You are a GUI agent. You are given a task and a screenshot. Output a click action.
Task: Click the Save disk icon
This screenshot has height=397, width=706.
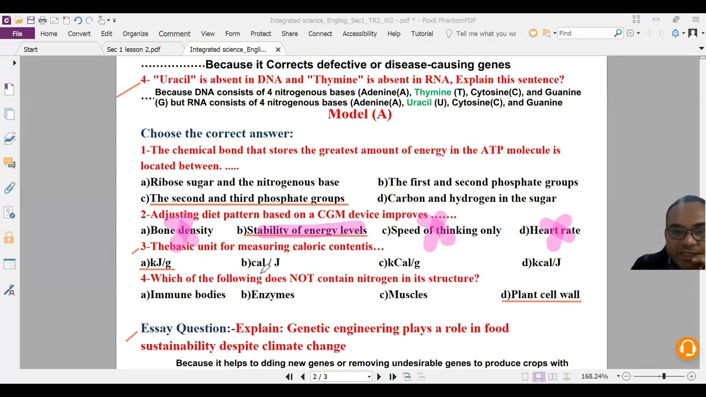pyautogui.click(x=31, y=20)
